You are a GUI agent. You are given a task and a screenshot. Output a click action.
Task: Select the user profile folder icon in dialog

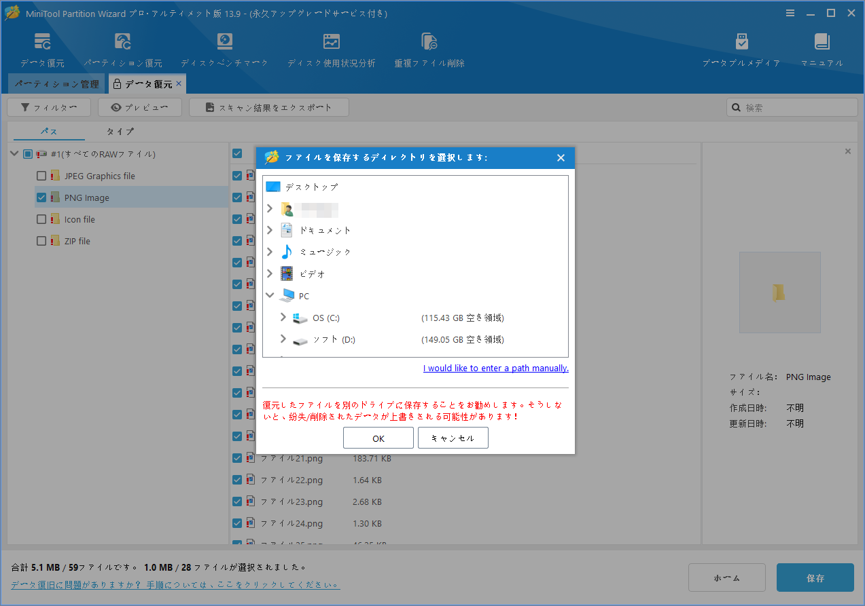point(287,209)
